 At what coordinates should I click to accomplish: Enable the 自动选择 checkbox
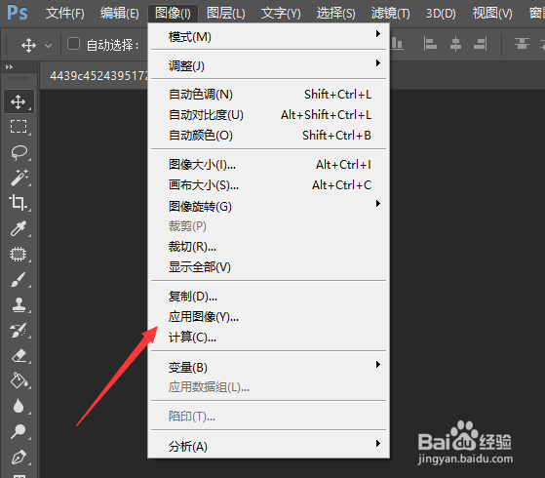tap(73, 44)
